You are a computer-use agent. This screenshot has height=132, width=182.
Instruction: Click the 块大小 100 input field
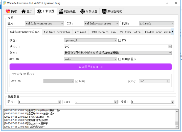click(x=116, y=47)
